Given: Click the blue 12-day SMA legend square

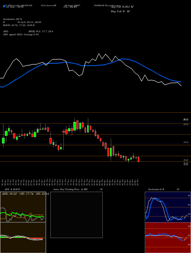Looking at the screenshot, I should point(4,6).
